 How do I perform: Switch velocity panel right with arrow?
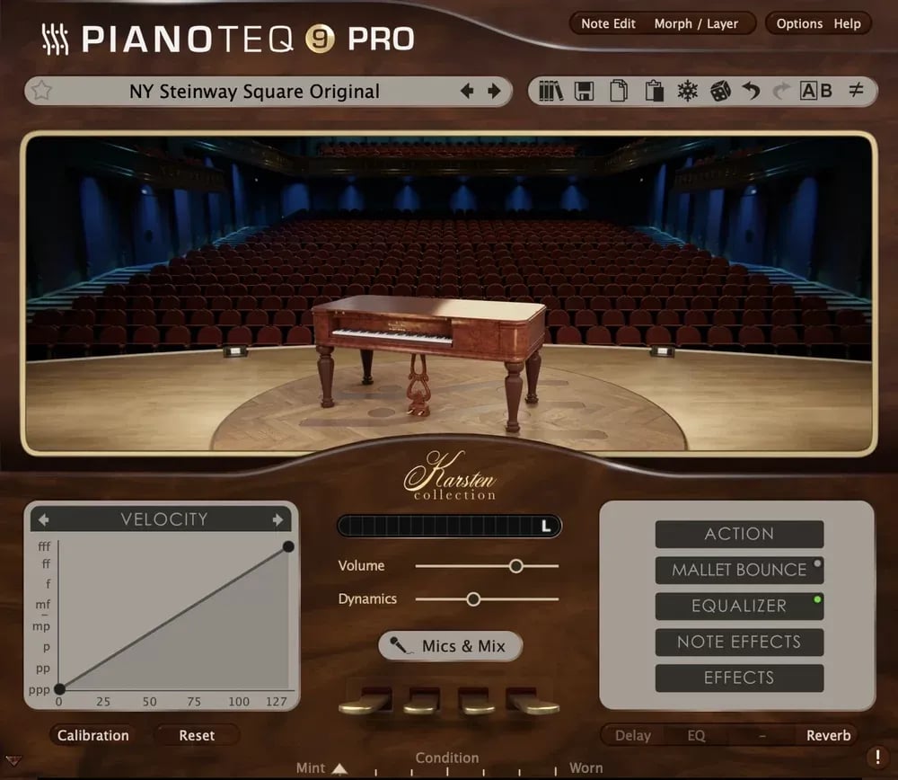pyautogui.click(x=277, y=519)
